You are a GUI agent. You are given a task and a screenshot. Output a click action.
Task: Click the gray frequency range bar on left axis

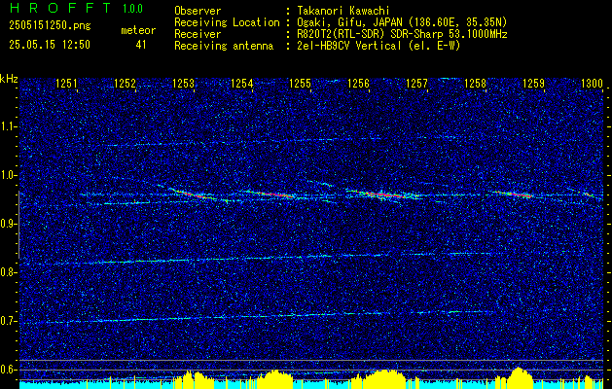tap(18, 225)
